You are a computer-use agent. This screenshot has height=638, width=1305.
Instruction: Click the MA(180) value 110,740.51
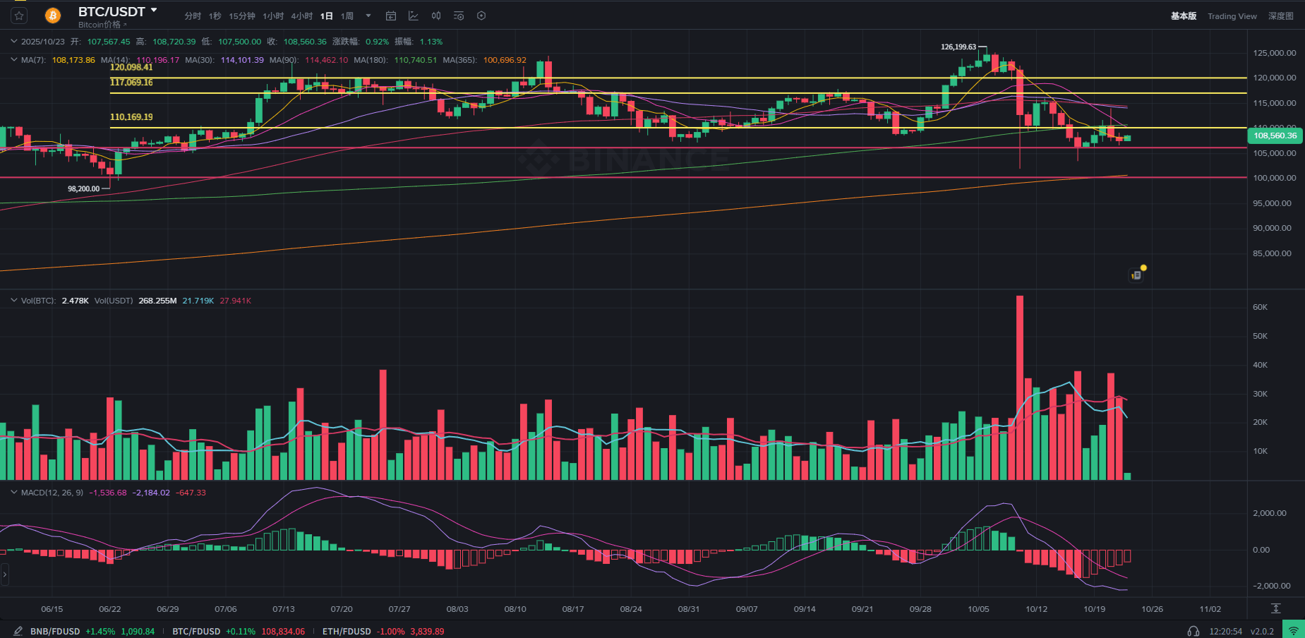(416, 60)
